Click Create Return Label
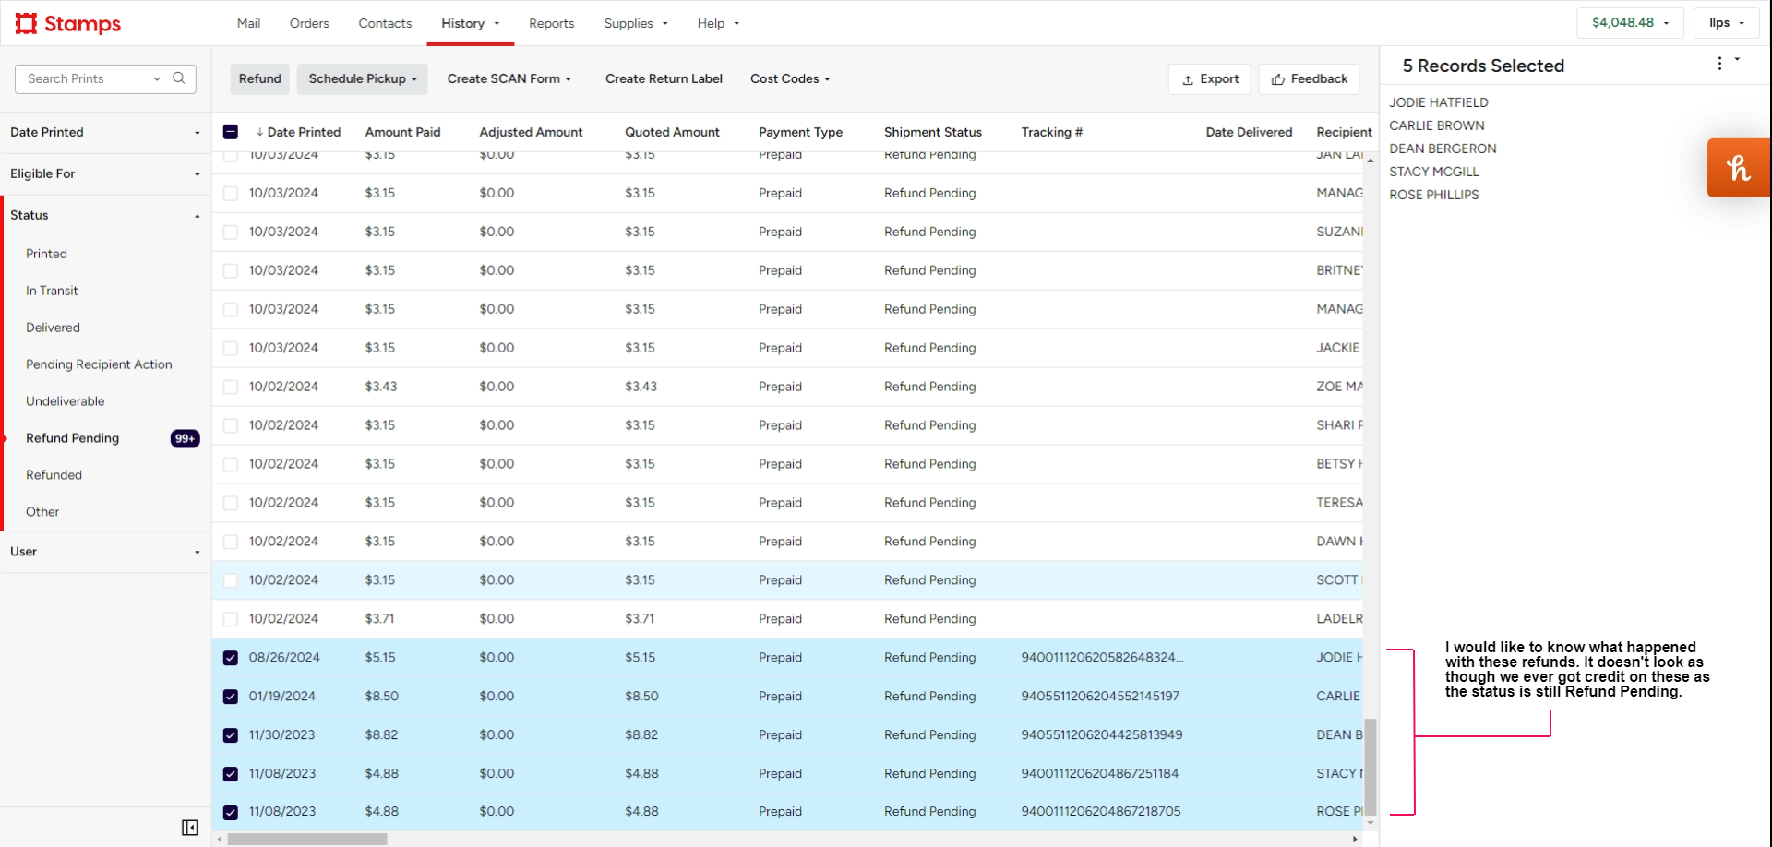This screenshot has height=847, width=1772. click(664, 79)
